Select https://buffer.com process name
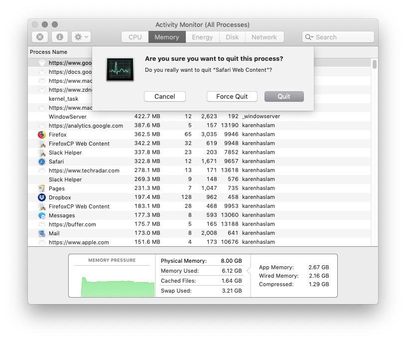Viewport: 406px width, 341px height. tap(72, 224)
